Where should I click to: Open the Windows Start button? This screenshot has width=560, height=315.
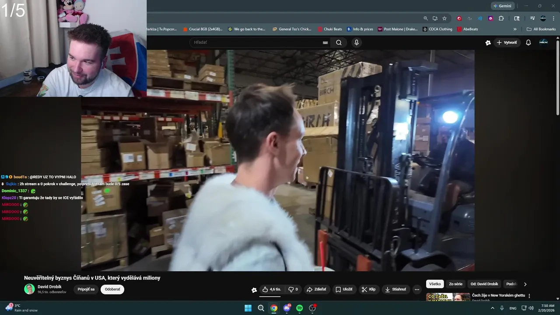click(248, 308)
